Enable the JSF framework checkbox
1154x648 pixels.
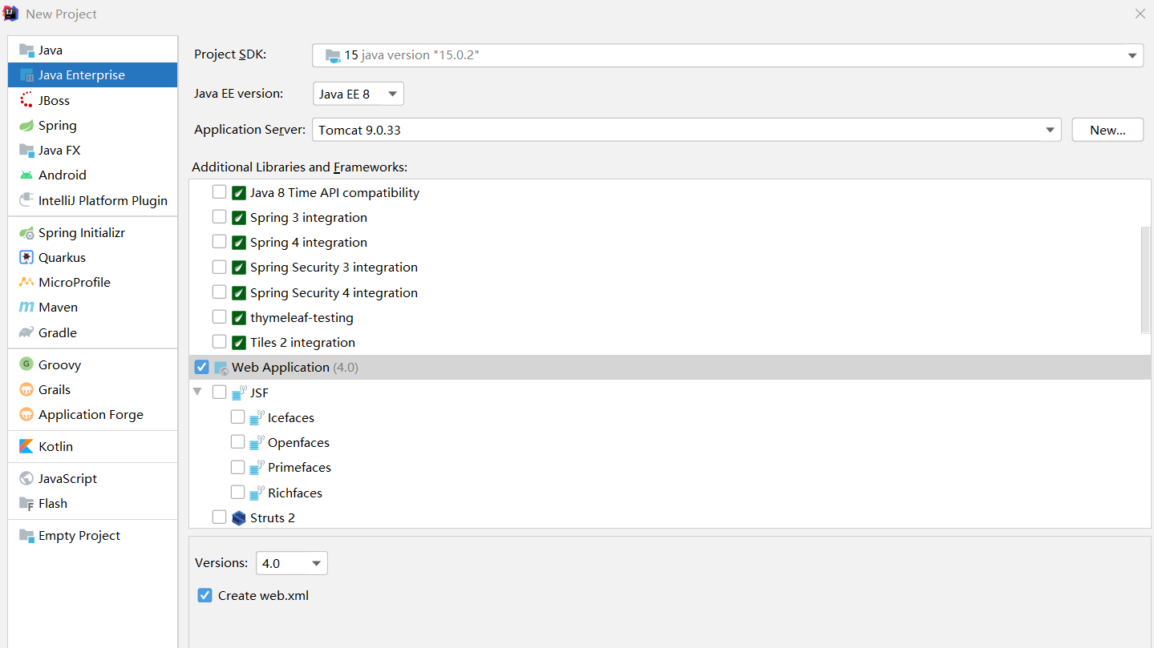tap(219, 392)
